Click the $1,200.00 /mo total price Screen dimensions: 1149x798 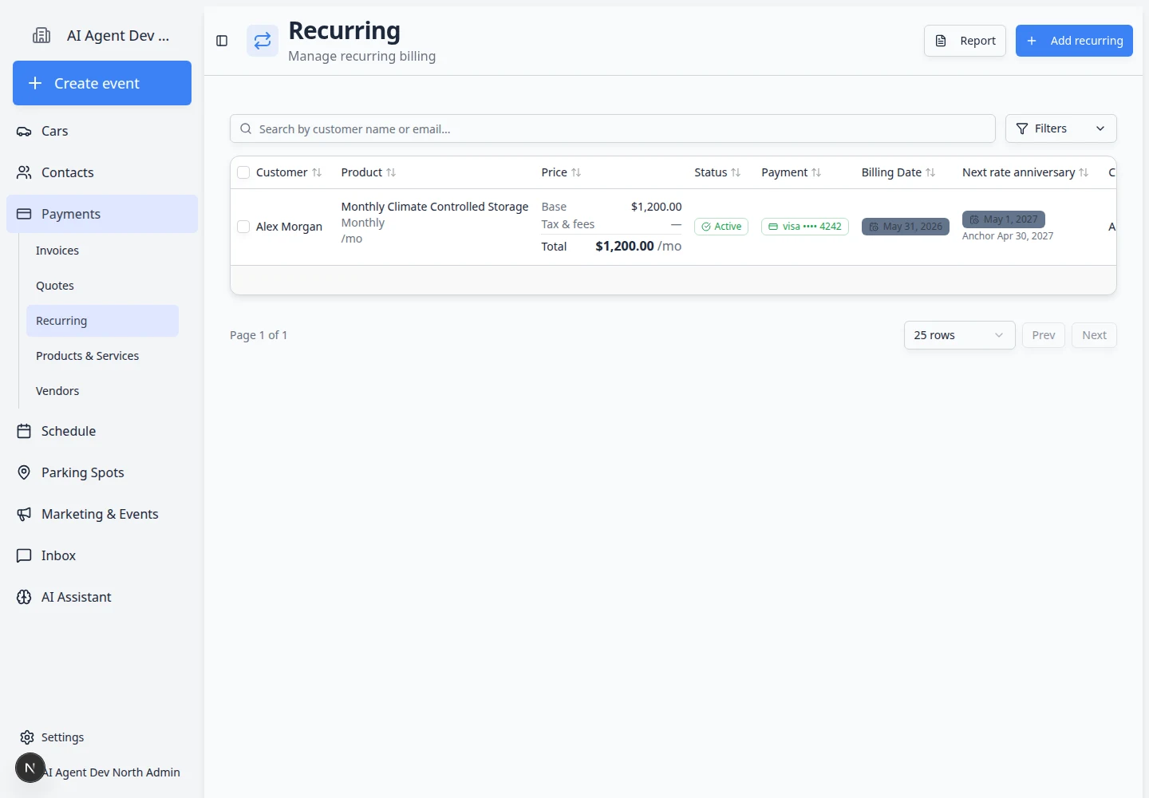tap(638, 246)
